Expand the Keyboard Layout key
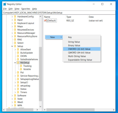Image resolution: width=118 pixels, height=113 pixels. click(x=12, y=23)
